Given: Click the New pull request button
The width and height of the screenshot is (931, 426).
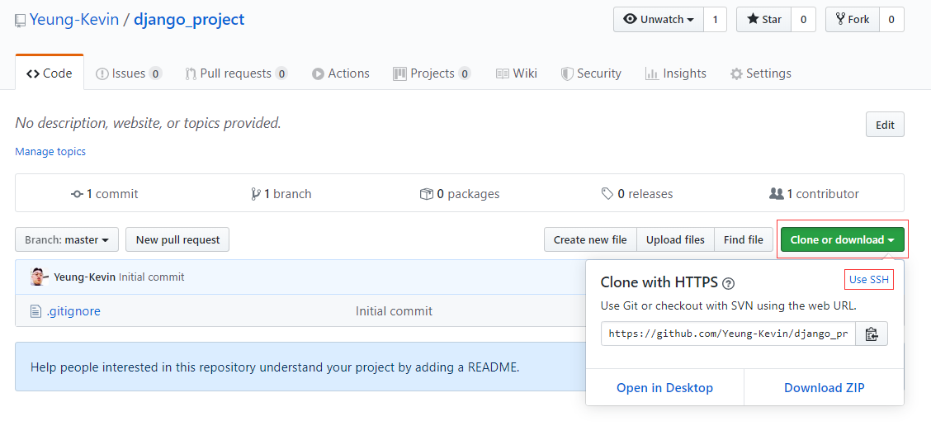Looking at the screenshot, I should coord(177,239).
